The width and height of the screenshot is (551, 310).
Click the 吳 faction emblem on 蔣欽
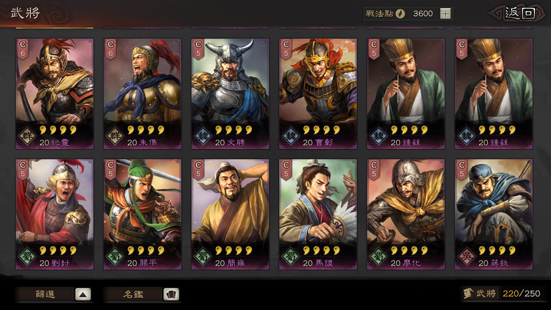pos(467,257)
